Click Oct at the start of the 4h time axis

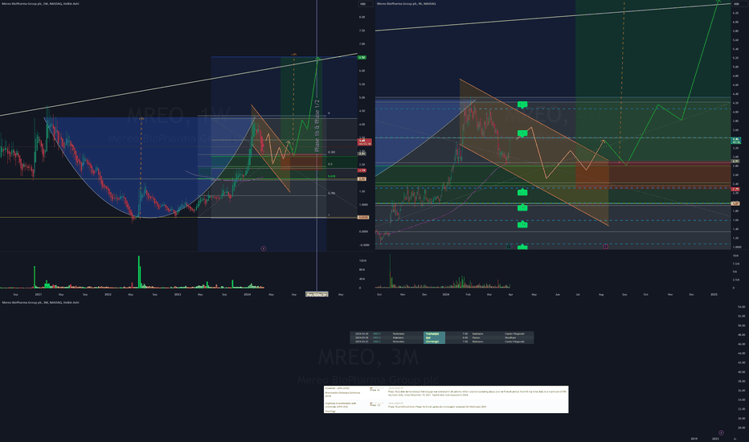pos(379,294)
